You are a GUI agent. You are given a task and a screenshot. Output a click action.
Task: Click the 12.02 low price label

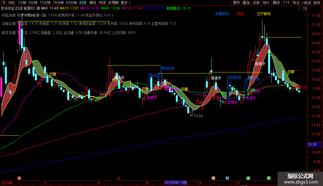point(199,116)
